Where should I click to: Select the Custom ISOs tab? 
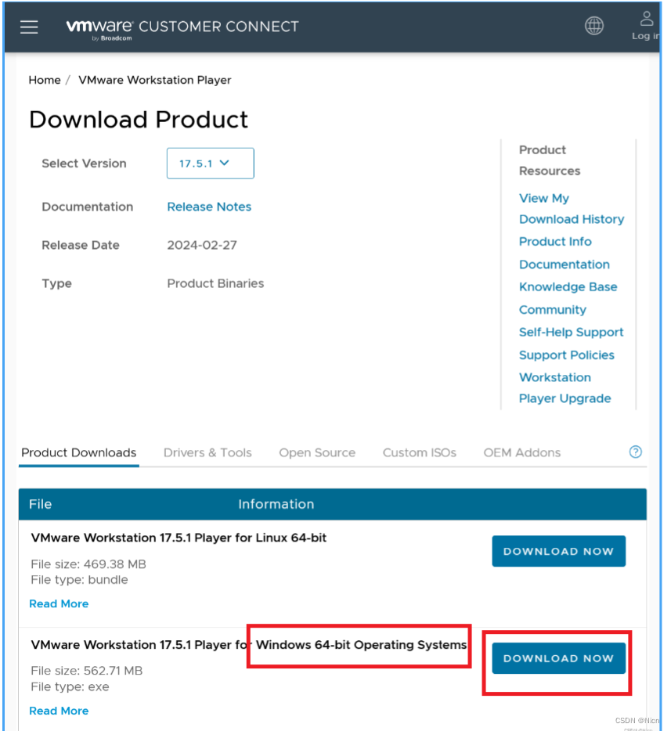[x=419, y=452]
